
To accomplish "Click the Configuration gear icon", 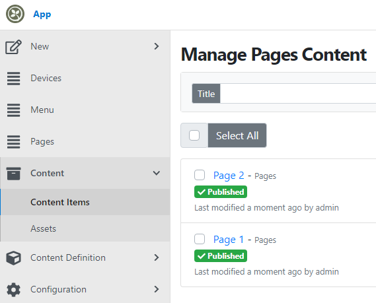I will [13, 290].
